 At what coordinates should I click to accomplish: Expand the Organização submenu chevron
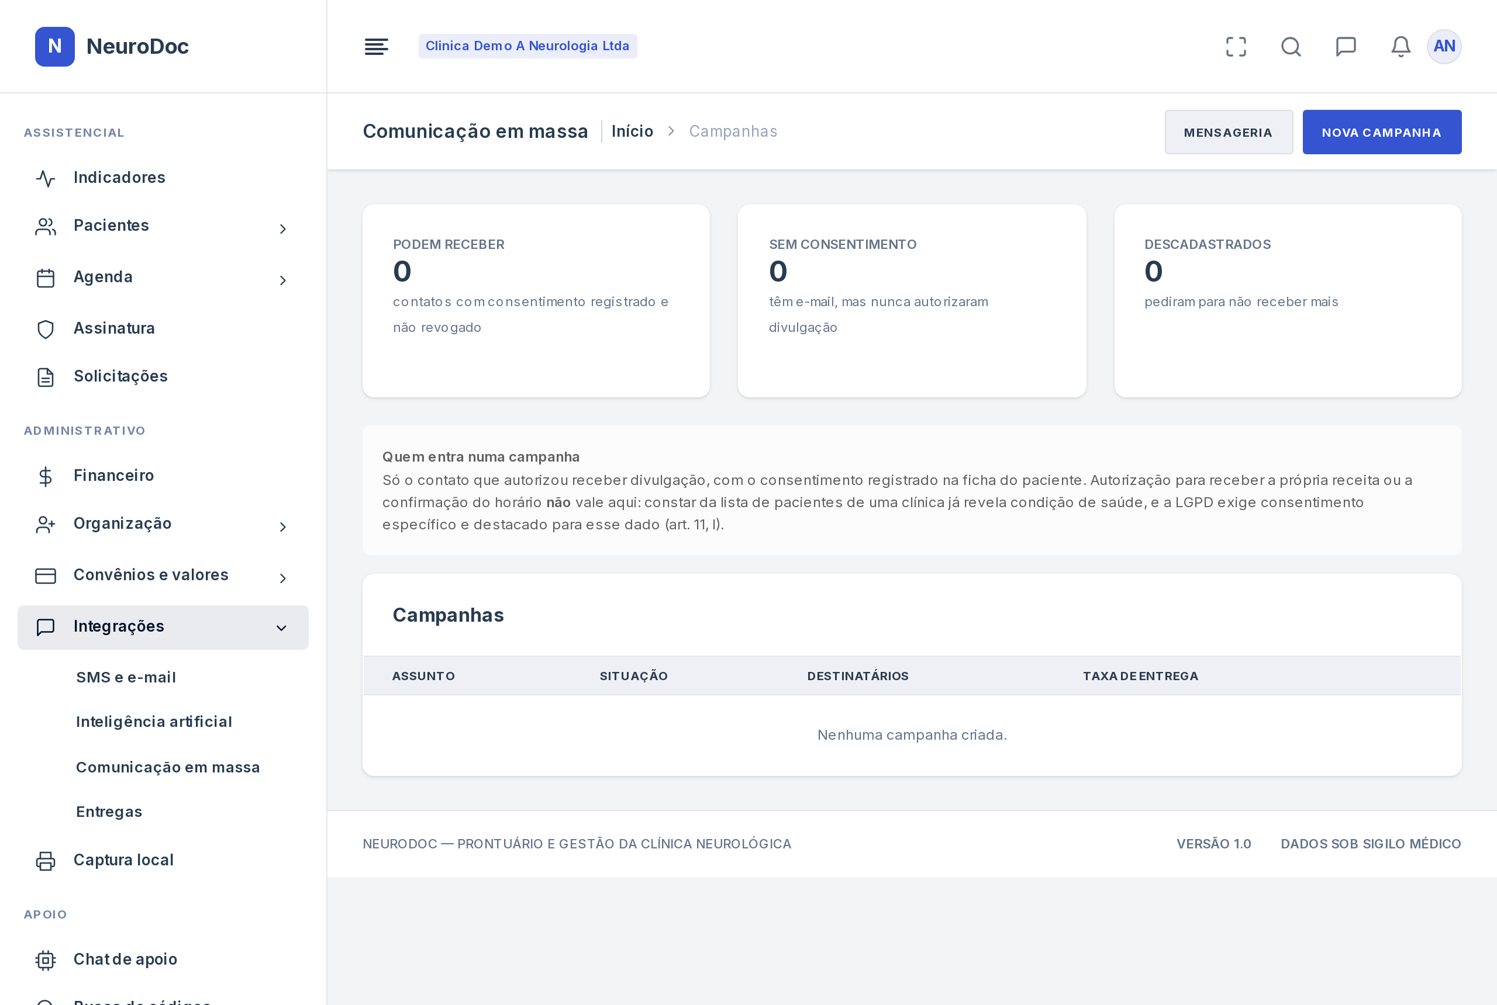tap(282, 526)
